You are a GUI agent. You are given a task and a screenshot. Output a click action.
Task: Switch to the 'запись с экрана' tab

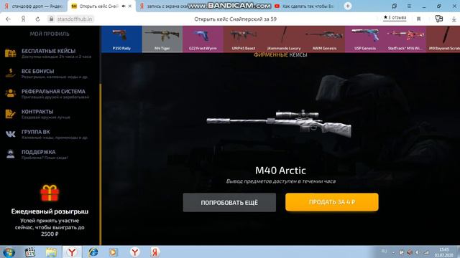tap(167, 6)
